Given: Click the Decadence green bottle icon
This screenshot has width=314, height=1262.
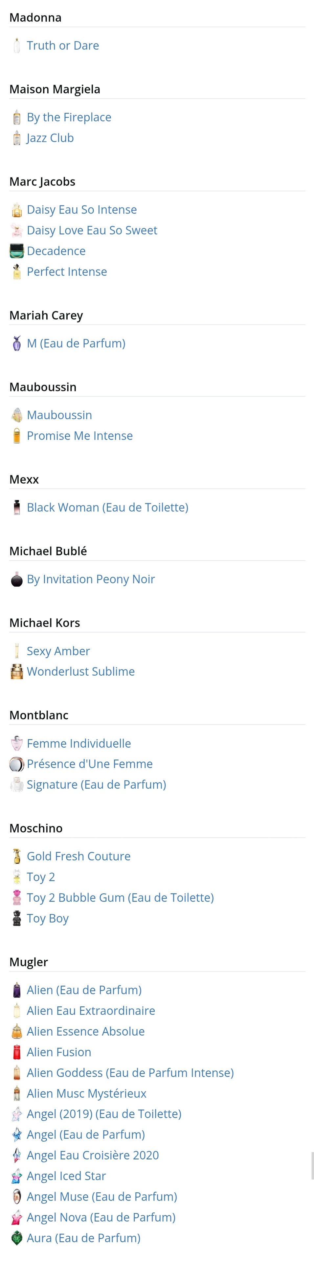Looking at the screenshot, I should 17,251.
